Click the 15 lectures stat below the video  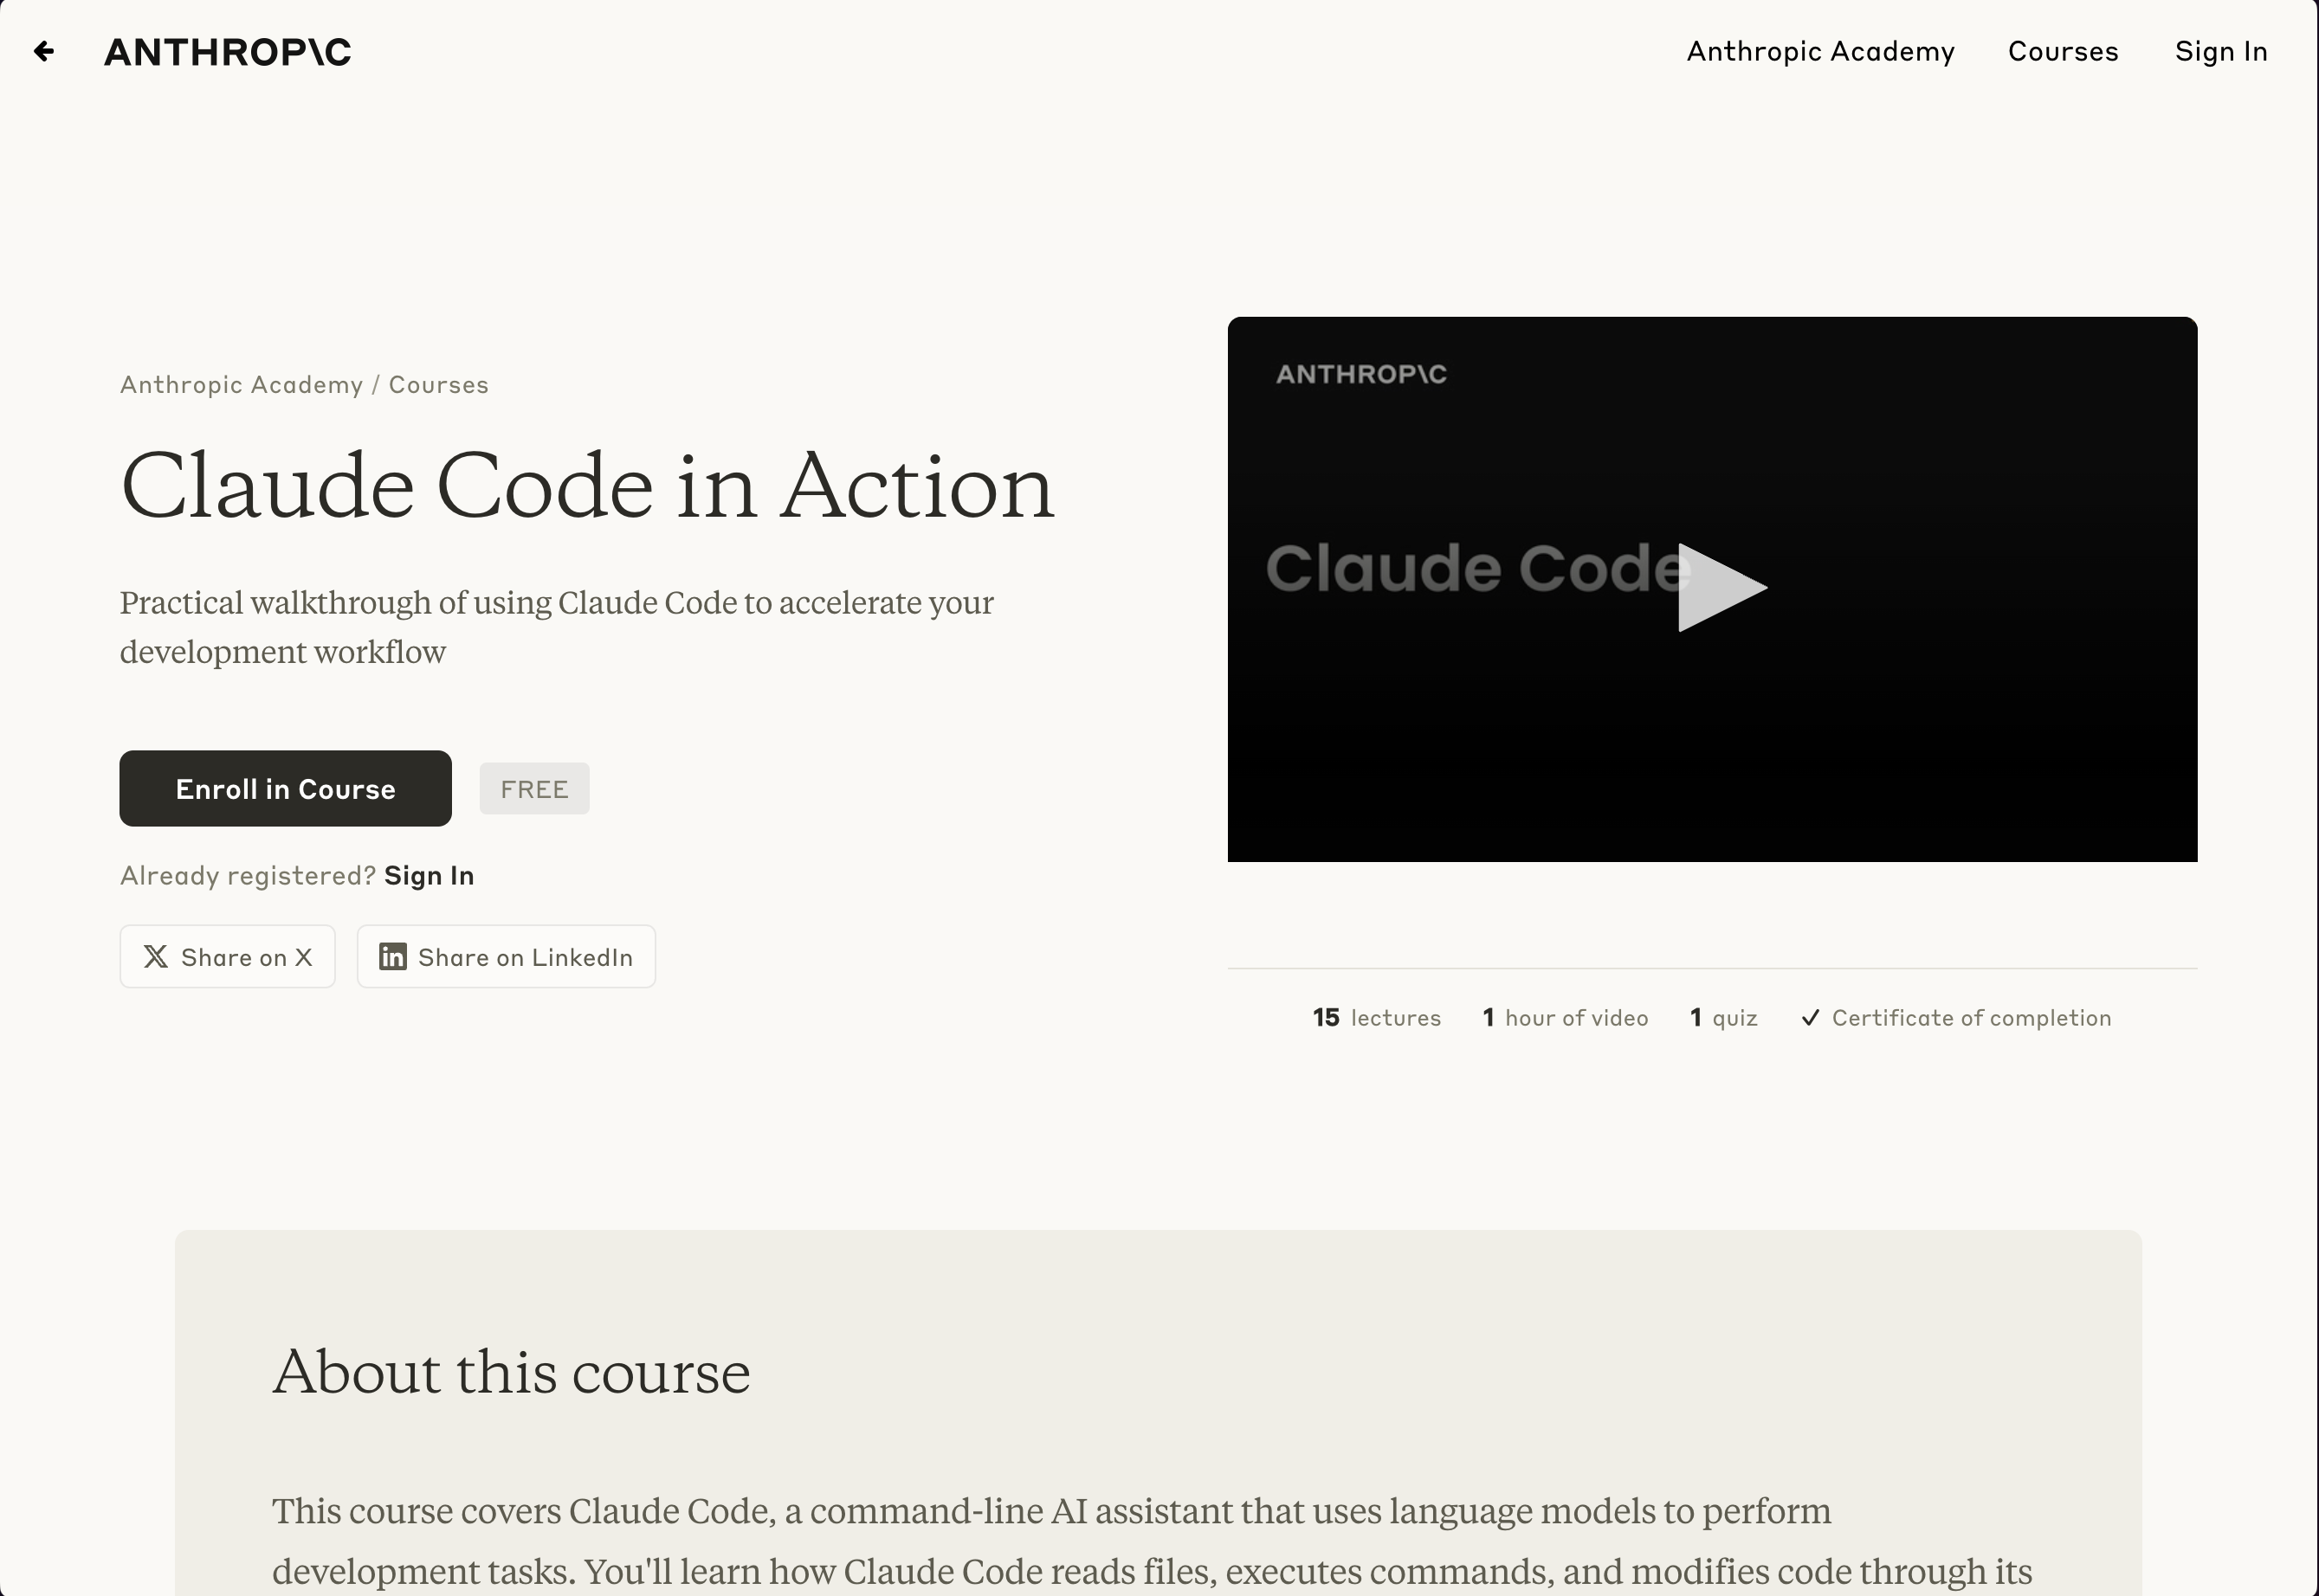click(x=1377, y=1017)
